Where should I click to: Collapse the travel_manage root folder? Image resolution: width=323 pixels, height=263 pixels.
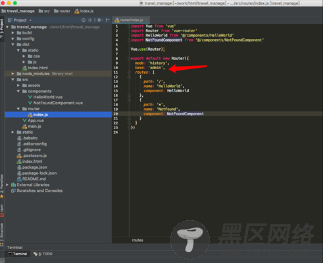[x=7, y=27]
